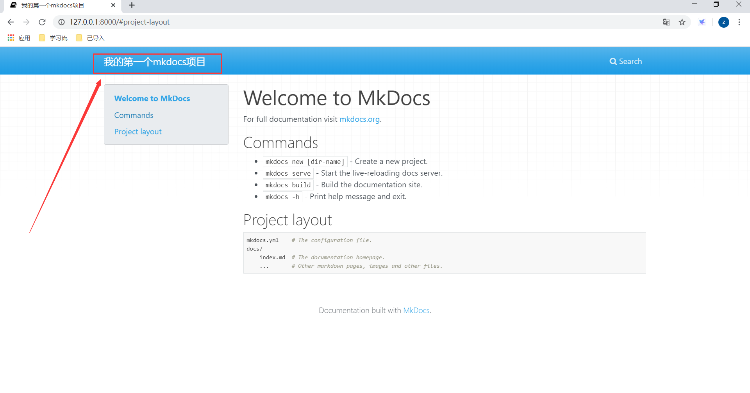
Task: Bookmark this page with the star icon
Action: [682, 22]
